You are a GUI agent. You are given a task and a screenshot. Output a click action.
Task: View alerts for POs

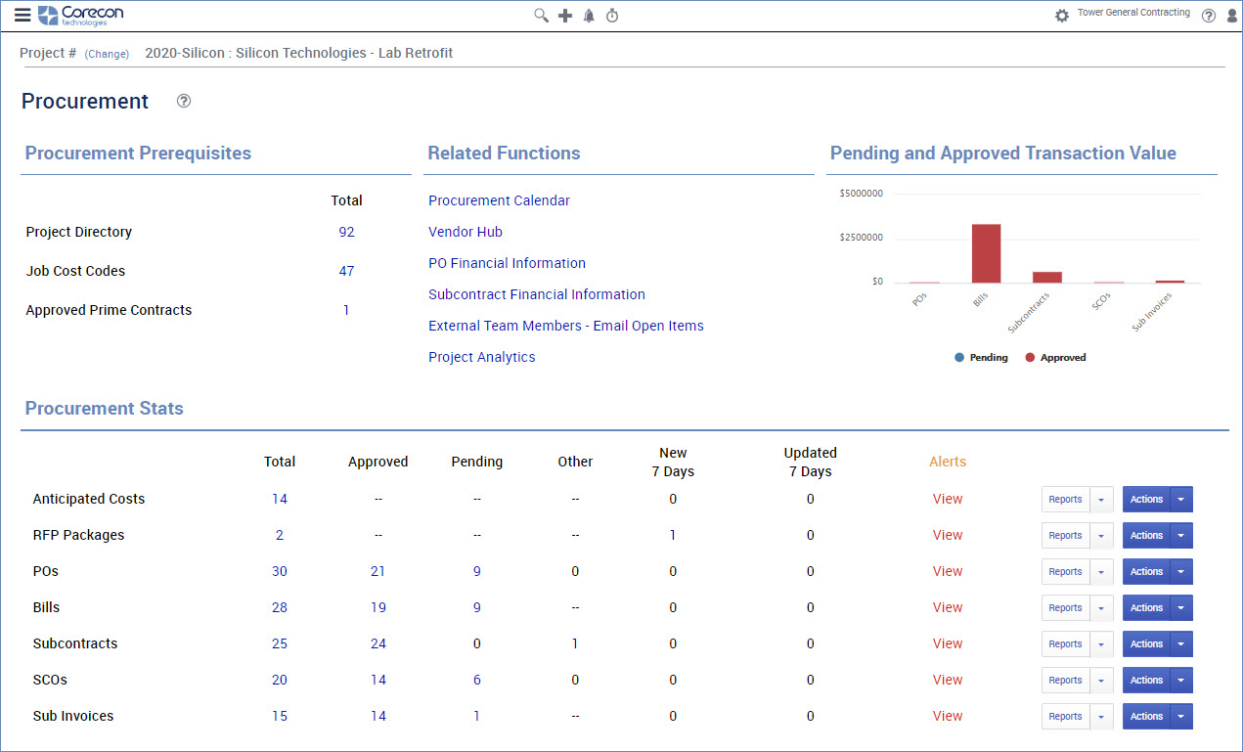(948, 571)
